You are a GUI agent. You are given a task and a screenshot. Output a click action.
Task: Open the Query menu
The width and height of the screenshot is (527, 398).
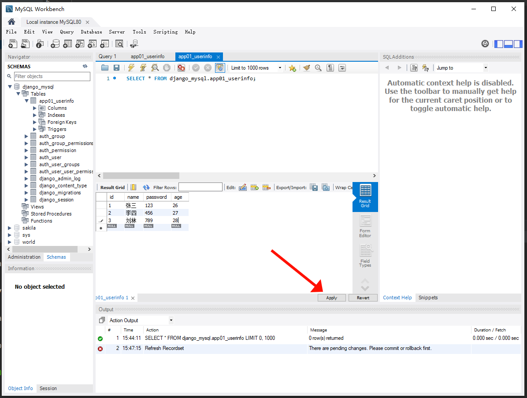coord(67,32)
